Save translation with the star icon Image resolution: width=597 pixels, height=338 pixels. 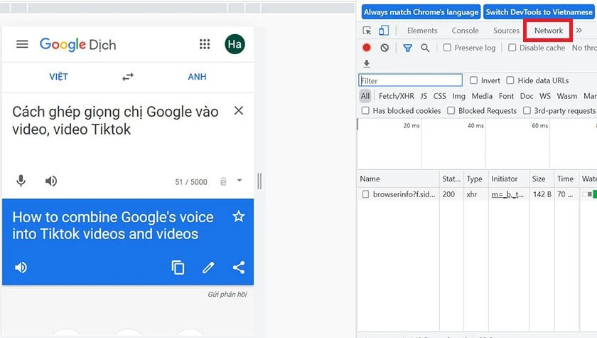(239, 216)
